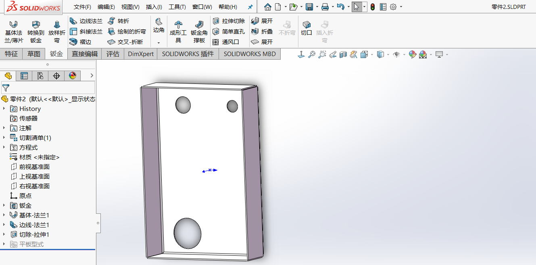Open the ConfigurationManager tab
The height and width of the screenshot is (265, 536).
click(40, 76)
